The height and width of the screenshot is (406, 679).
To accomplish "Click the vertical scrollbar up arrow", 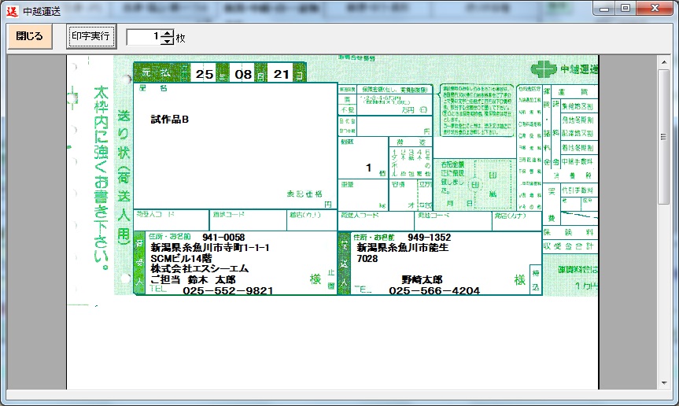I will pos(666,61).
